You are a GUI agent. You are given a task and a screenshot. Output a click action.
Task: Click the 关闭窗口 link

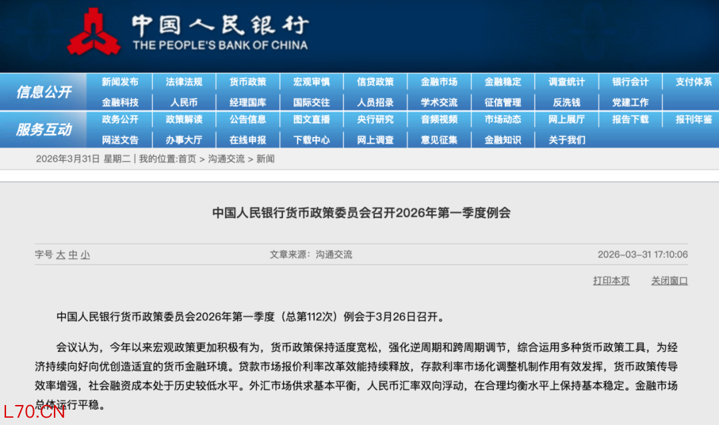click(x=669, y=281)
